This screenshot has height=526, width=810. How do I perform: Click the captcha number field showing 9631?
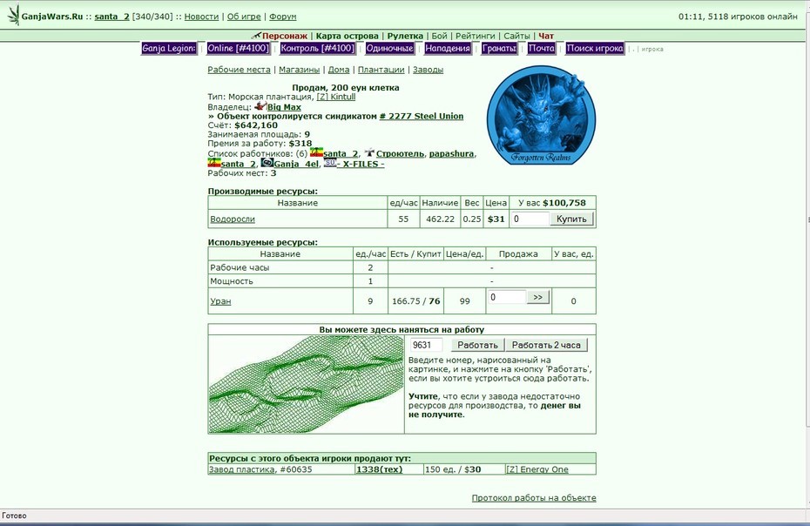(427, 345)
